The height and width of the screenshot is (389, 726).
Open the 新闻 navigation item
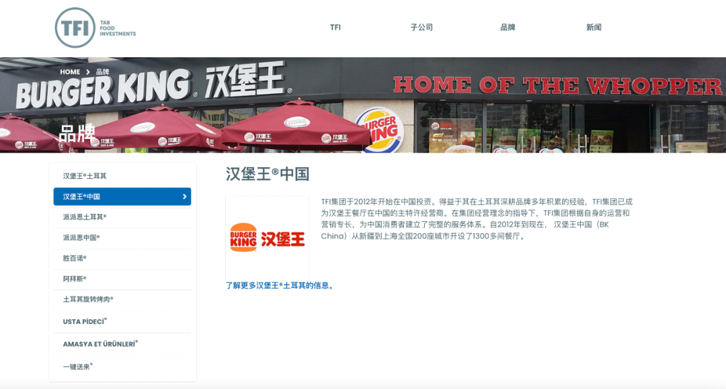pyautogui.click(x=594, y=28)
